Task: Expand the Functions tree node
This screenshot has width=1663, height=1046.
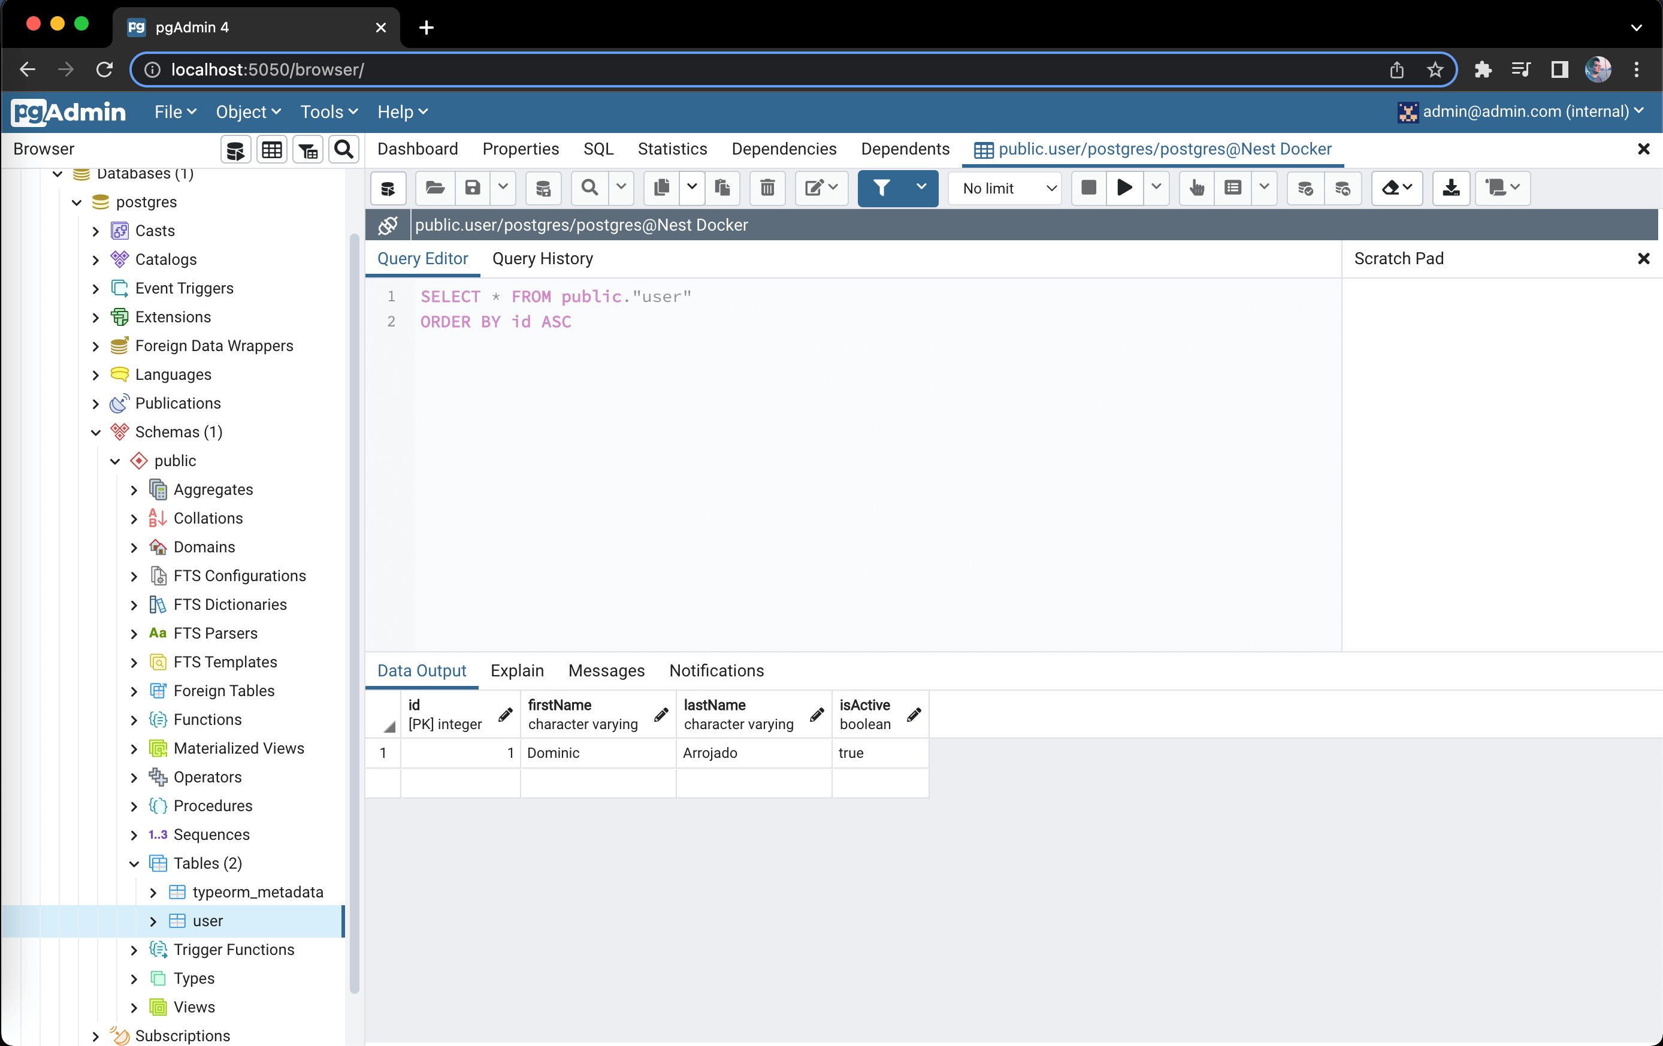Action: (x=134, y=719)
